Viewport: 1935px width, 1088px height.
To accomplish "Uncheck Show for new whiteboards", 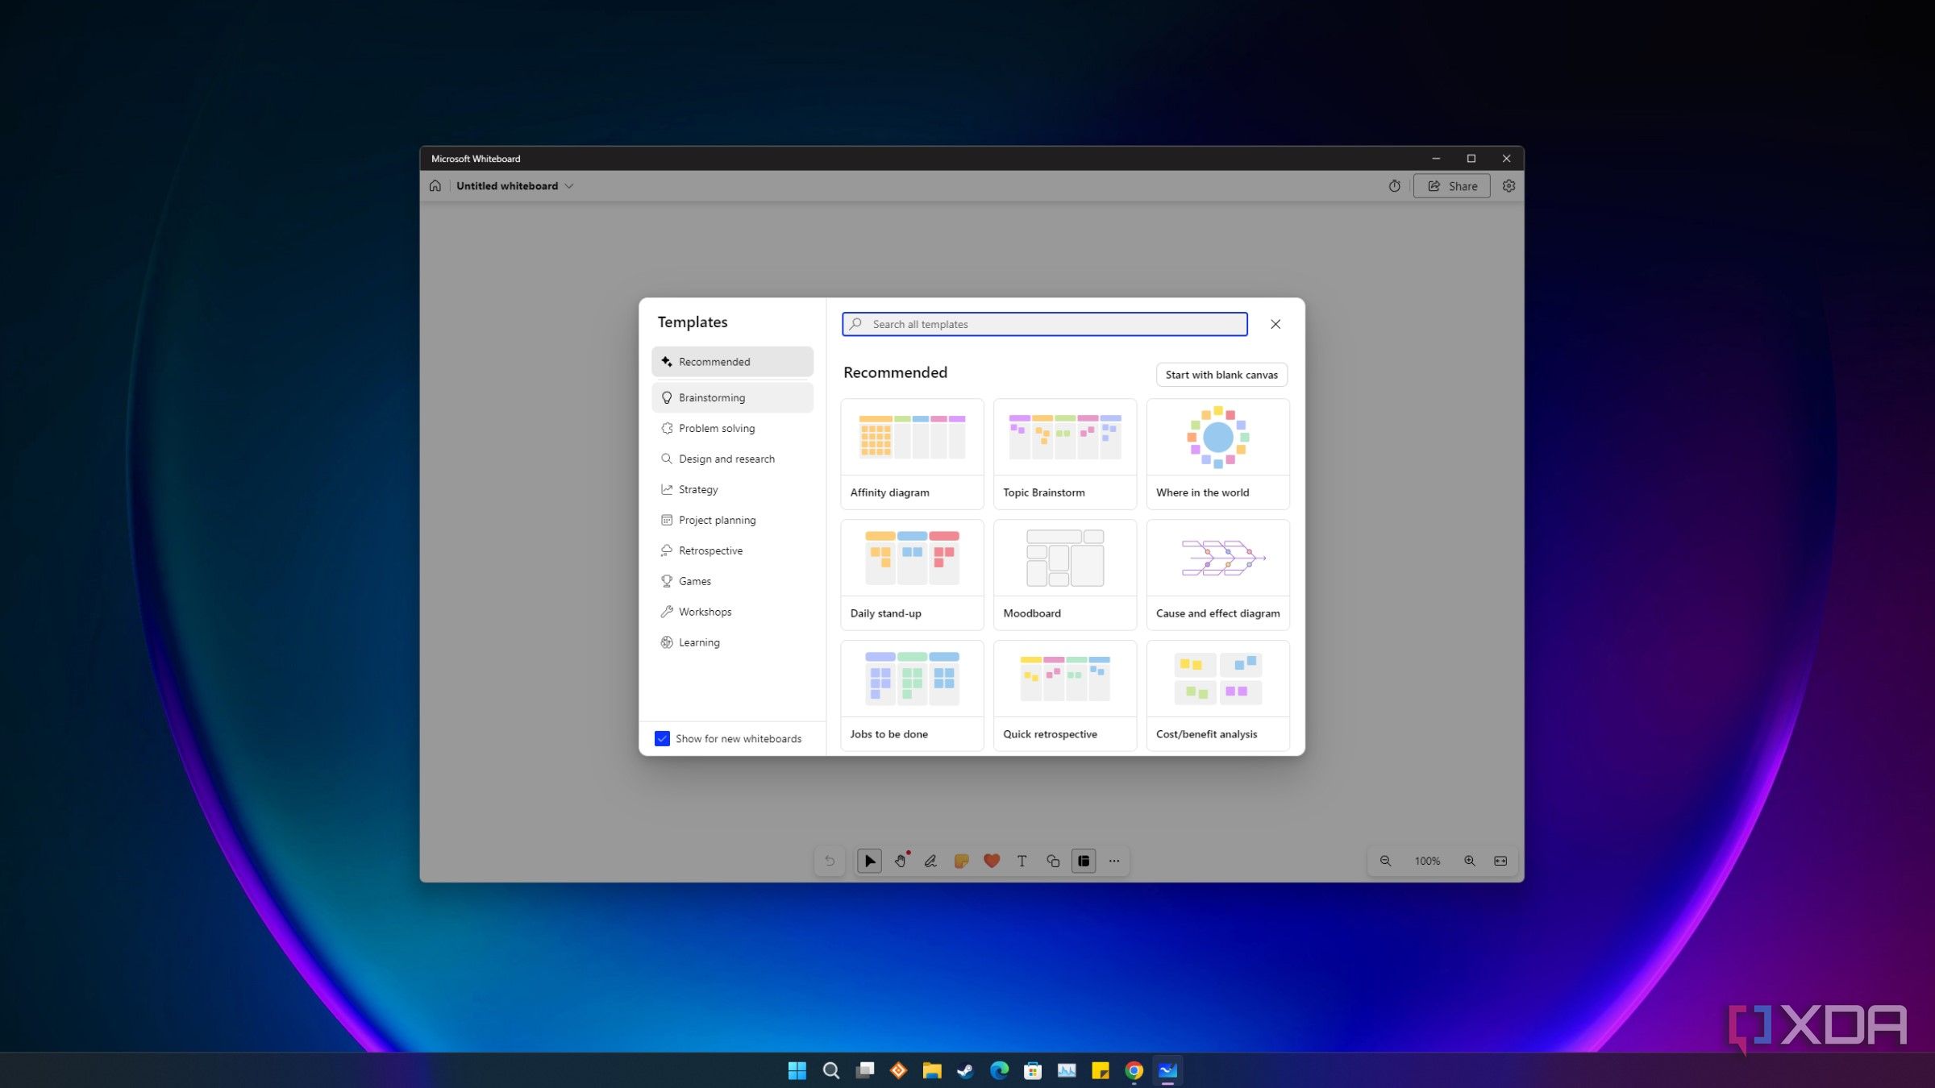I will coord(662,738).
